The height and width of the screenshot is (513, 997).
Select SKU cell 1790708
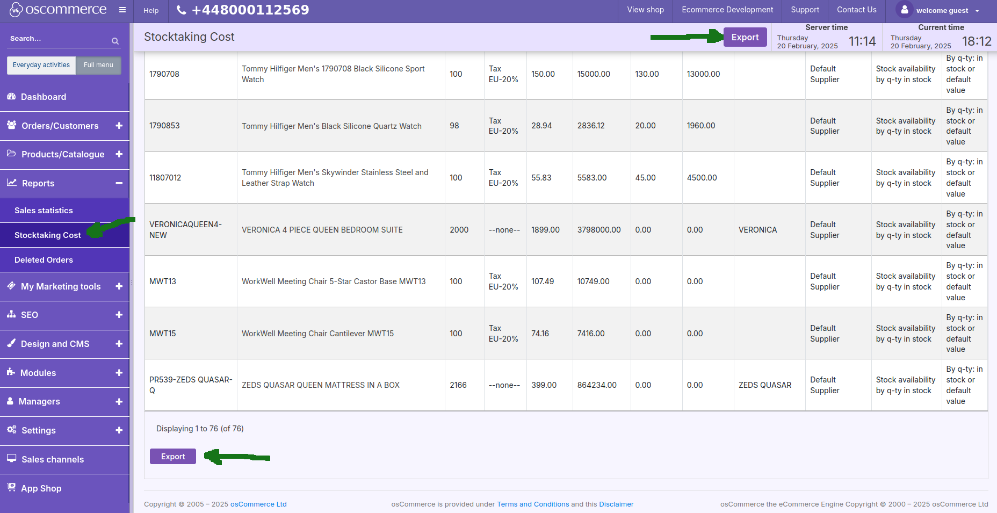(x=164, y=74)
